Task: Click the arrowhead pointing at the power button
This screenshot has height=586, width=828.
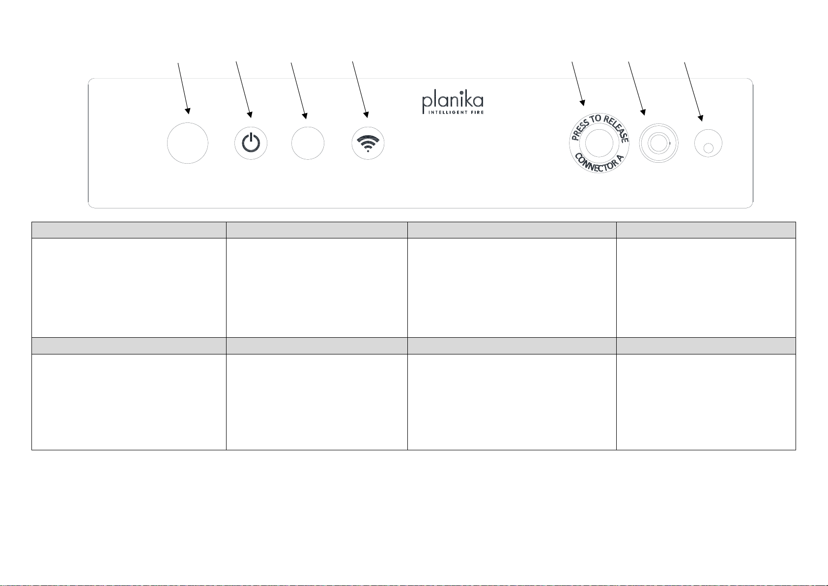Action: (x=250, y=115)
